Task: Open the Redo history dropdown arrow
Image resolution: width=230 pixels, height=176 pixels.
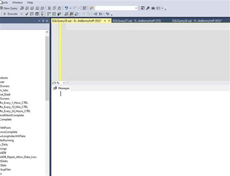Action: coord(79,8)
